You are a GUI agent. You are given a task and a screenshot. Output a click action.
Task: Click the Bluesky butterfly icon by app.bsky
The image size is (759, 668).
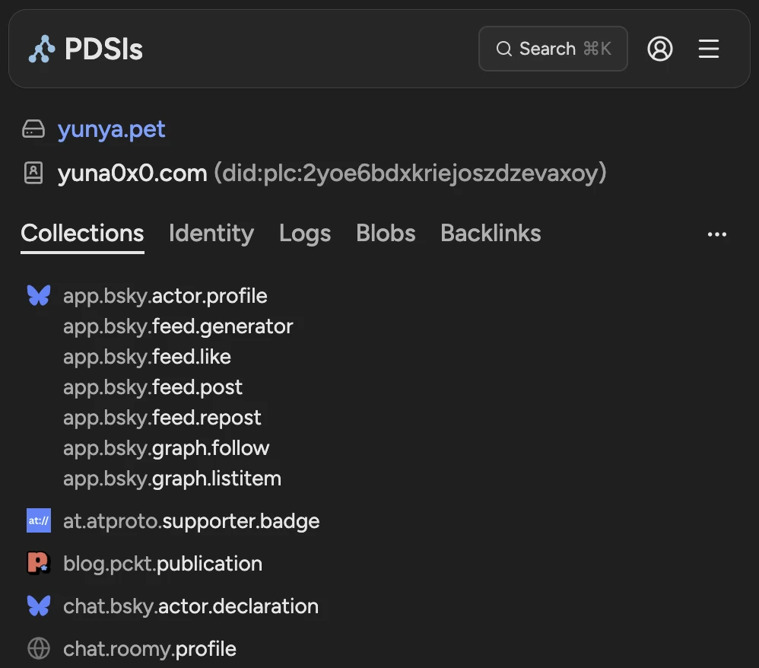pyautogui.click(x=38, y=295)
